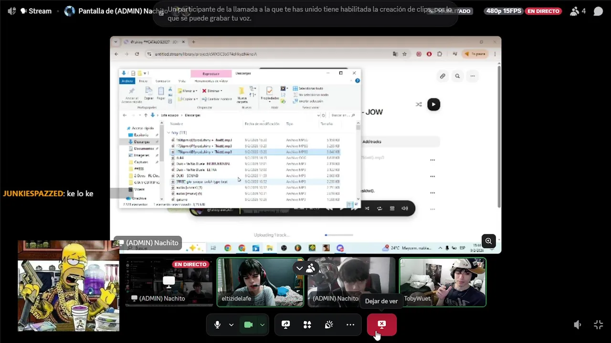611x343 pixels.
Task: Click the search icon in the streamed page
Action: point(457,76)
